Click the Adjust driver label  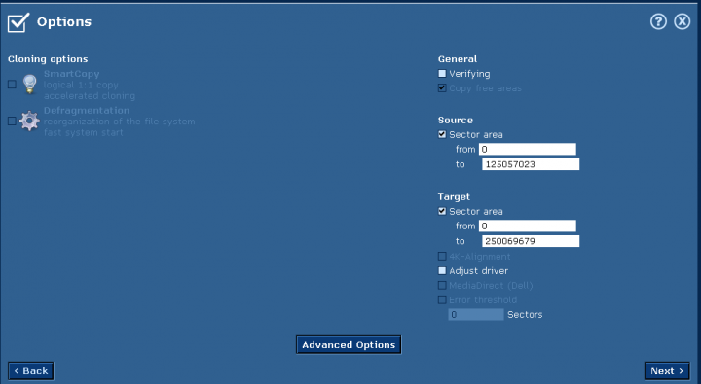coord(479,271)
